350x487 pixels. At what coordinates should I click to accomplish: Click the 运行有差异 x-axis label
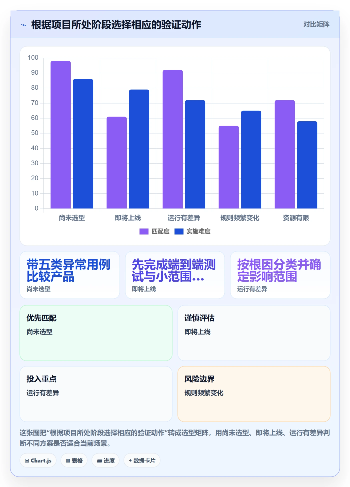click(184, 218)
